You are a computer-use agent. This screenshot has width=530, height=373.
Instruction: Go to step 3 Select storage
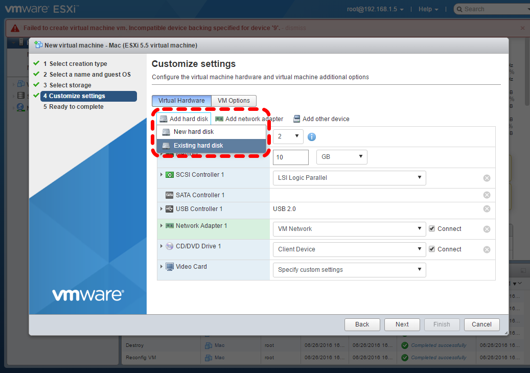click(67, 85)
